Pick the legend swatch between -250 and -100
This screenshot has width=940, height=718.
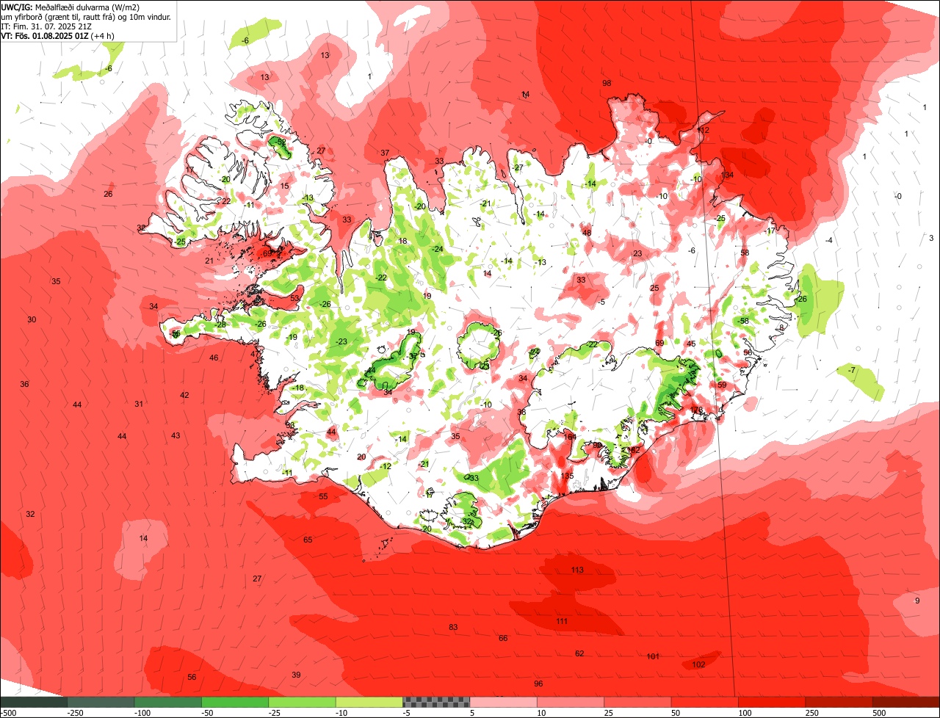(101, 702)
